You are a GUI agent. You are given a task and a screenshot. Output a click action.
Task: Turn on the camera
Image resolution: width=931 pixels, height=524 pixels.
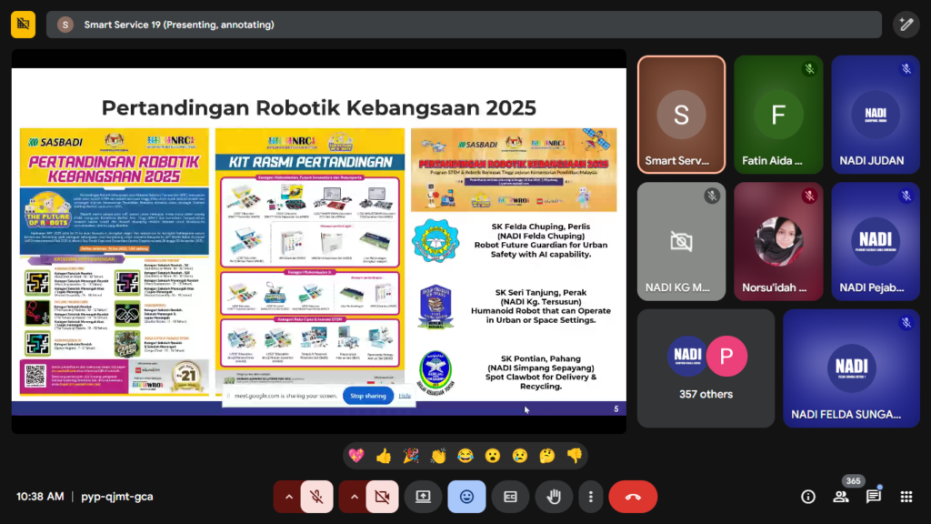[382, 497]
